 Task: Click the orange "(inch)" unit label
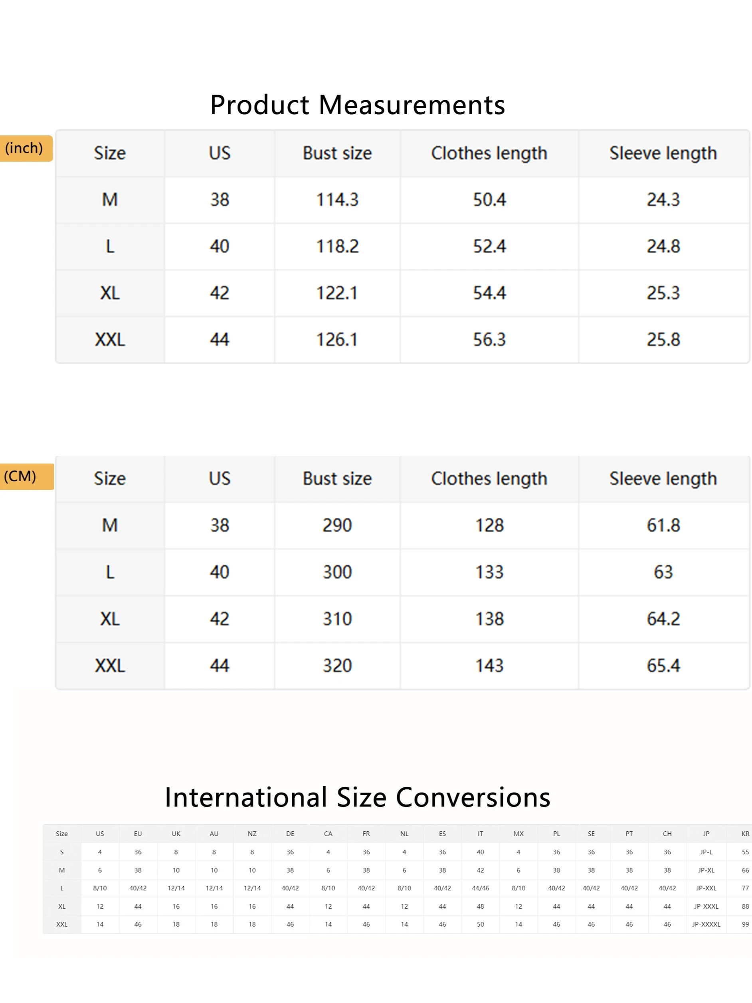tap(24, 148)
